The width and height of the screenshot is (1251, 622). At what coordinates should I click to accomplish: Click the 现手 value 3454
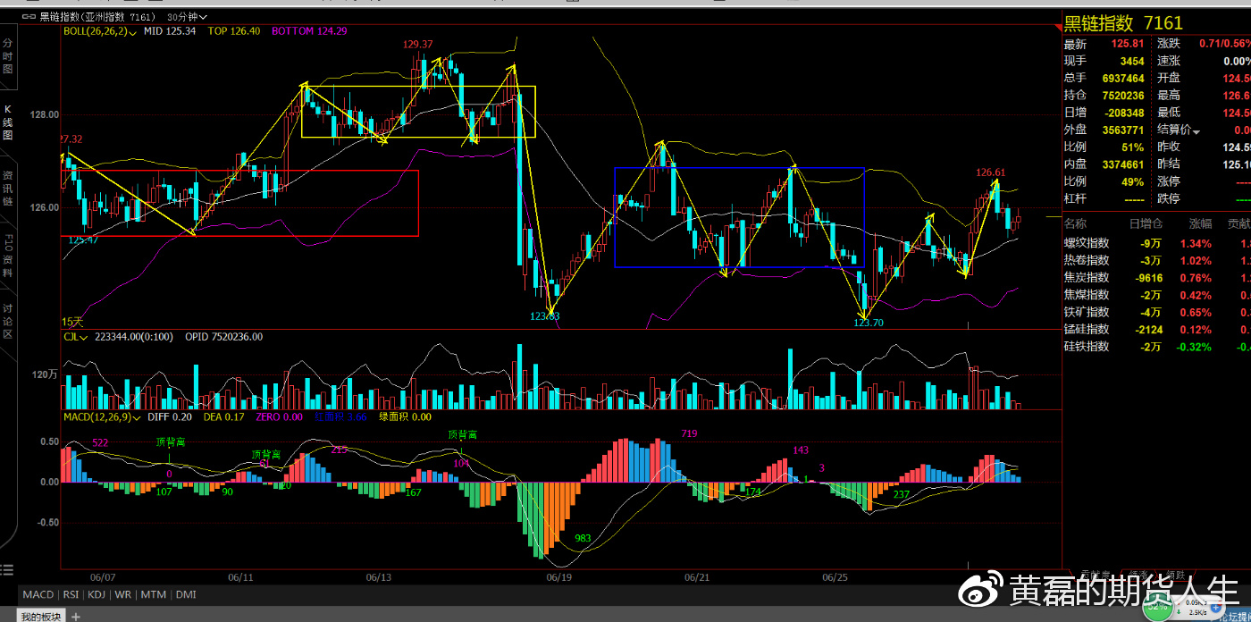(x=1132, y=61)
